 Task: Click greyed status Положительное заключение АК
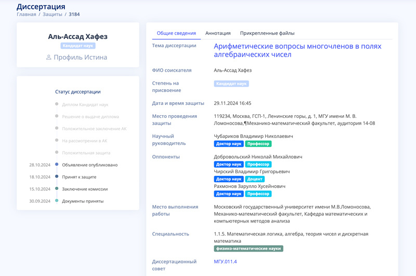pyautogui.click(x=94, y=129)
